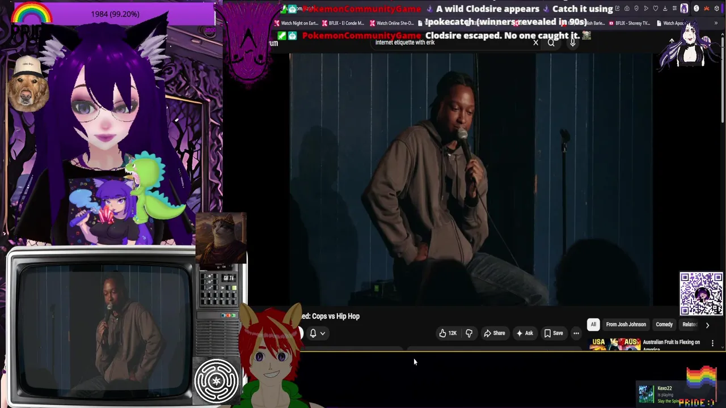This screenshot has width=726, height=408.
Task: Share the video using Share button
Action: (x=494, y=333)
